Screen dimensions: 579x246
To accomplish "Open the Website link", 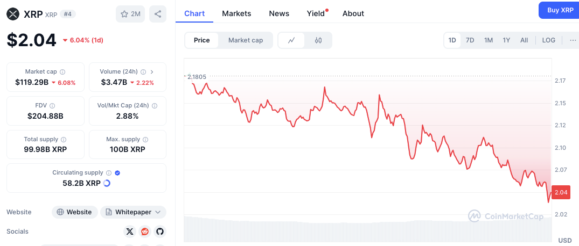I will point(74,212).
